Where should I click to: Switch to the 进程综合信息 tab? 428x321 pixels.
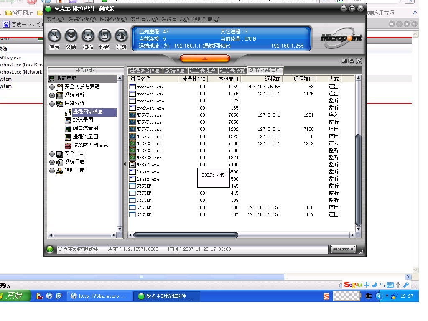145,70
